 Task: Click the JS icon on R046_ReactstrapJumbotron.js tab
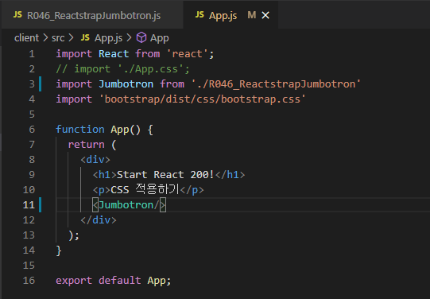coord(17,15)
